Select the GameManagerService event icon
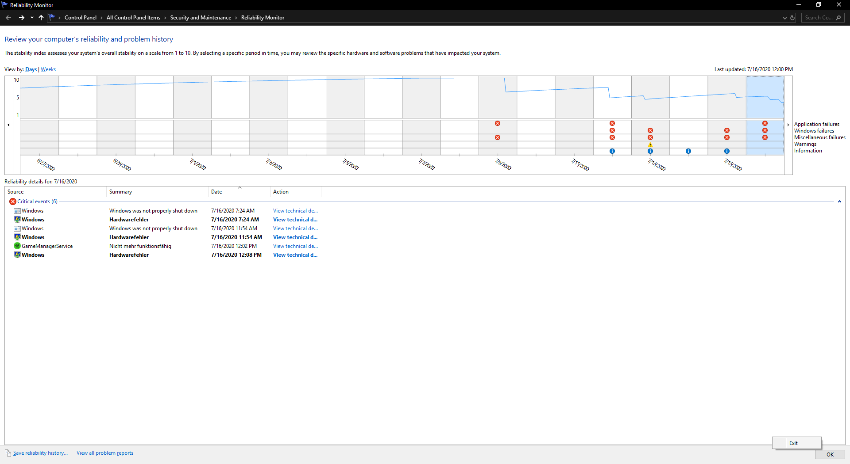850x464 pixels. [17, 246]
